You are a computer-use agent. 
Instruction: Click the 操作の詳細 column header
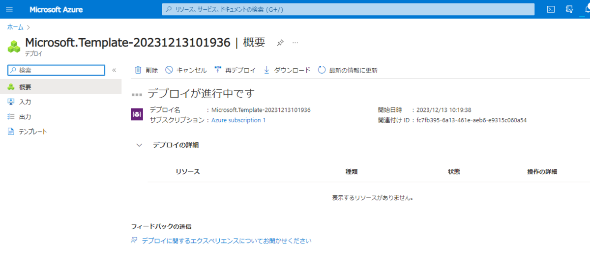tap(542, 172)
